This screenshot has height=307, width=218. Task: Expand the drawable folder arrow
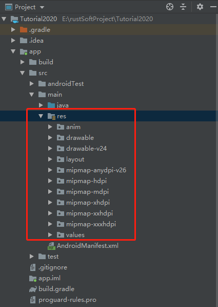pyautogui.click(x=50, y=138)
